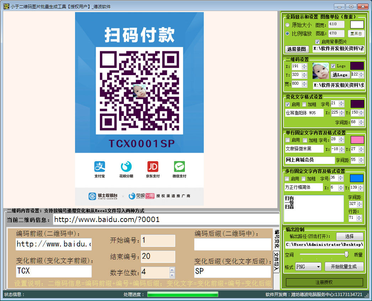Screen dimensions: 372x301
Task: Click the output path C:\Users field
Action: pyautogui.click(x=324, y=245)
